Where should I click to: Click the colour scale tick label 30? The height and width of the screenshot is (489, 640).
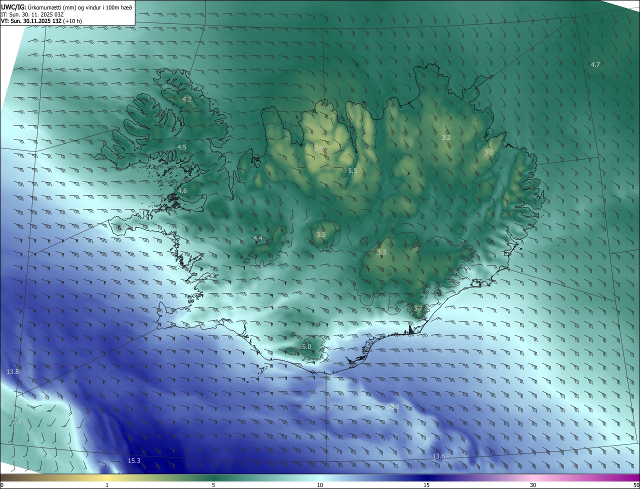coord(533,485)
